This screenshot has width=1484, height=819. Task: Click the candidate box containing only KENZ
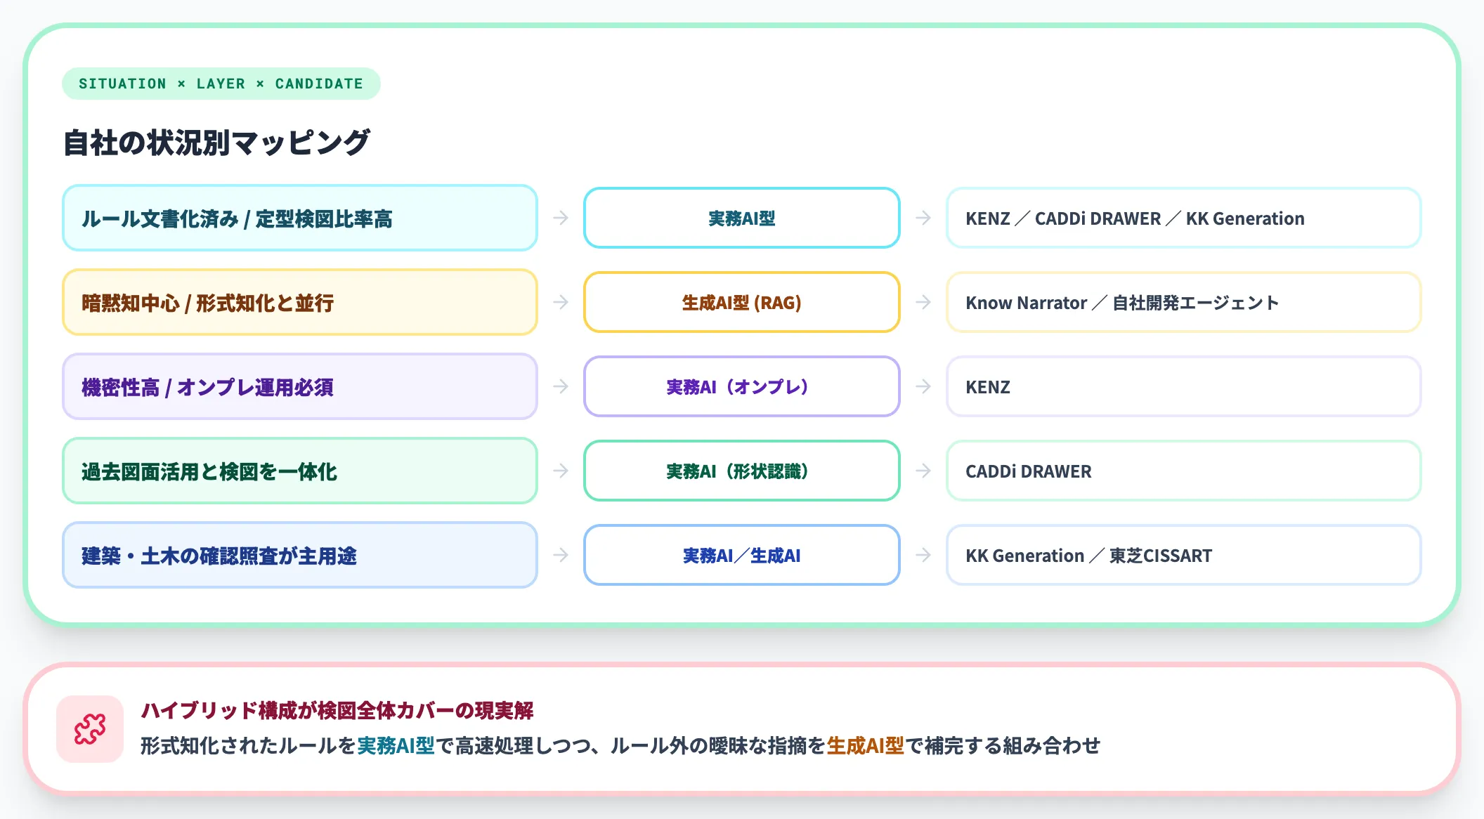click(x=1184, y=386)
